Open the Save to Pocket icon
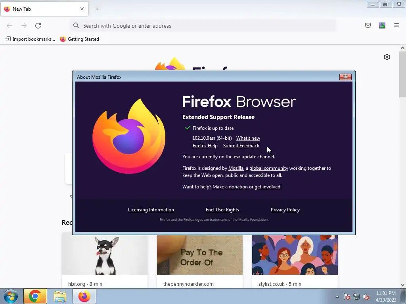This screenshot has width=406, height=304. coord(368,25)
